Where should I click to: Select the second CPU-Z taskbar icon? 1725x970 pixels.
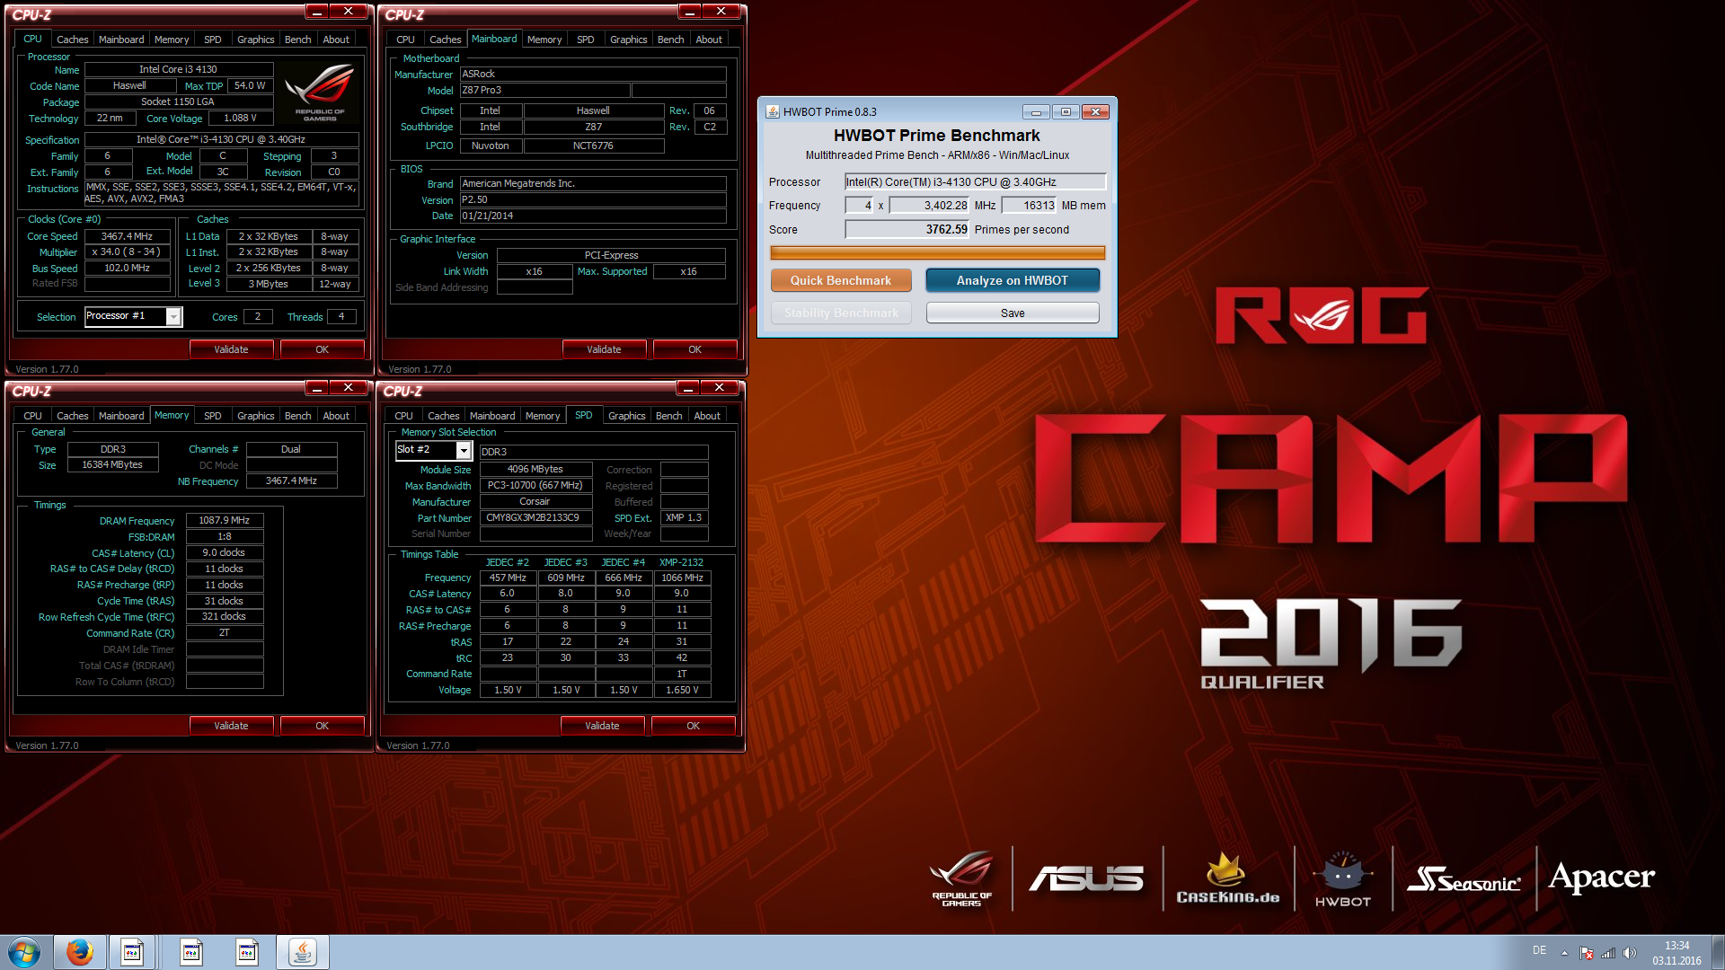191,952
